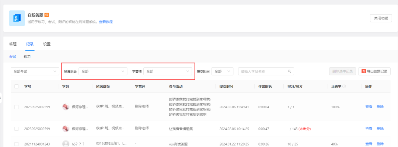Open the 全部考试 dropdown
The image size is (398, 147).
pyautogui.click(x=35, y=71)
